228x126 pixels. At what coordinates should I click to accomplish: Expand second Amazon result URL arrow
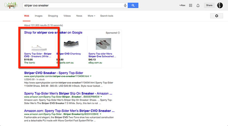[x=101, y=114]
